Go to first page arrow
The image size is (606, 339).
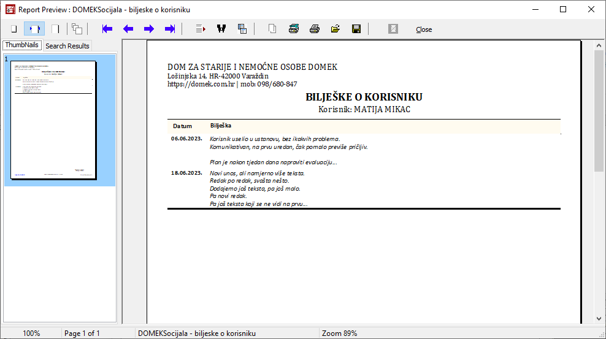tap(107, 29)
